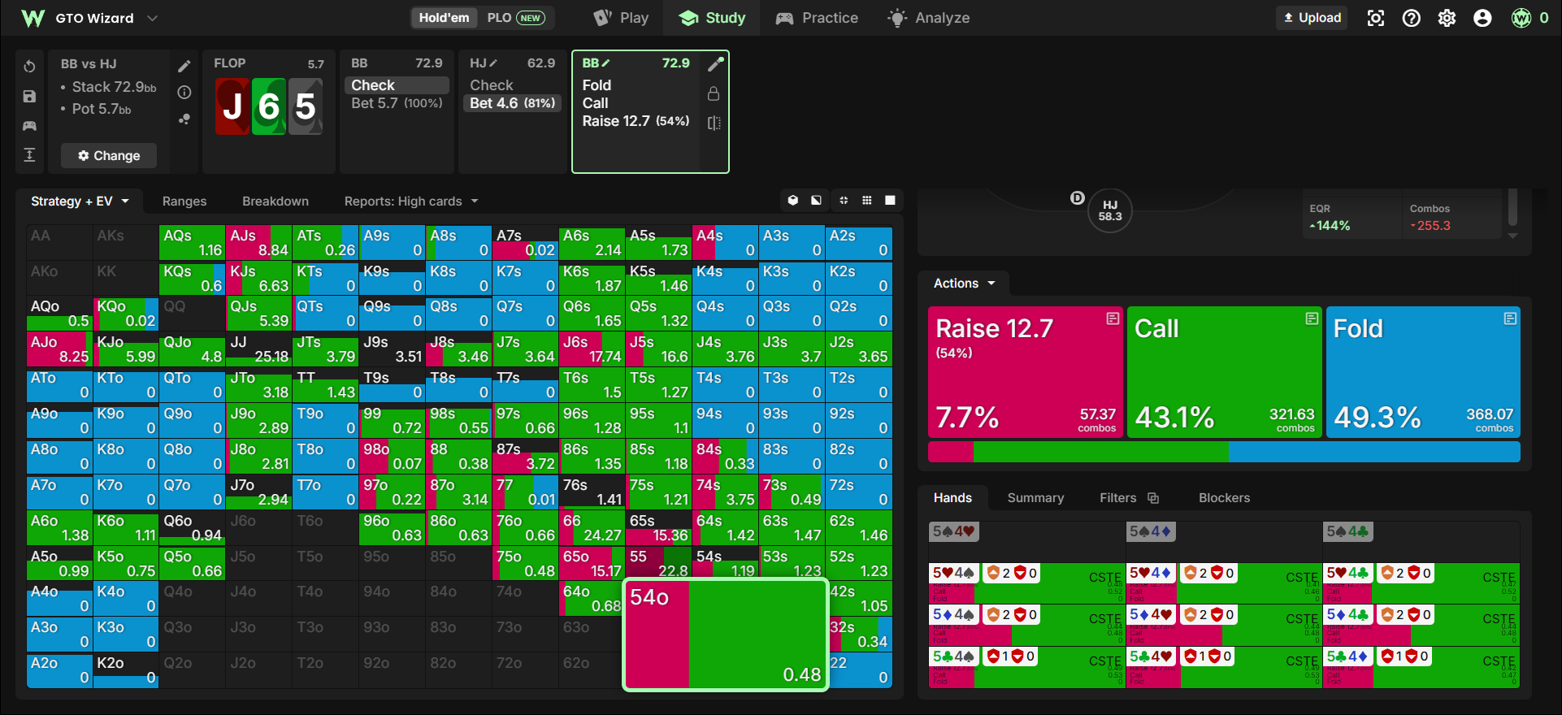This screenshot has height=715, width=1562.
Task: Click the green W coin balance icon
Action: coord(1521,18)
